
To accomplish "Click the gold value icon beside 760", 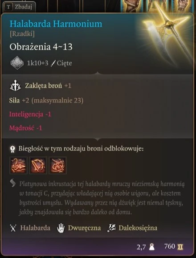I will coord(180,247).
